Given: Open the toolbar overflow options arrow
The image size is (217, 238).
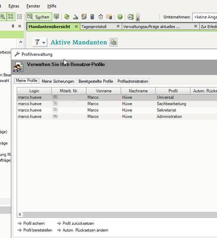Looking at the screenshot, I should pyautogui.click(x=138, y=17).
